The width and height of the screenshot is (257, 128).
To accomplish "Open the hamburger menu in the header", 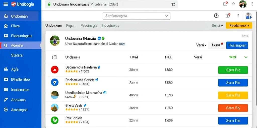I will (x=6, y=4).
